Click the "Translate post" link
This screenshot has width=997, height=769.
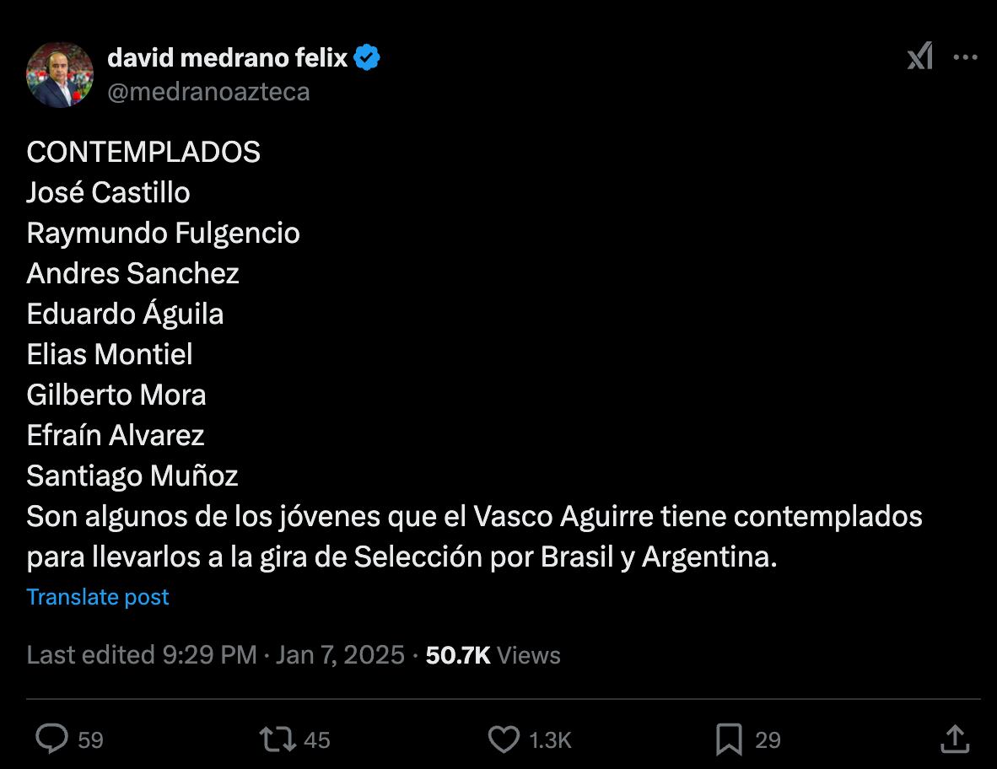pos(98,597)
